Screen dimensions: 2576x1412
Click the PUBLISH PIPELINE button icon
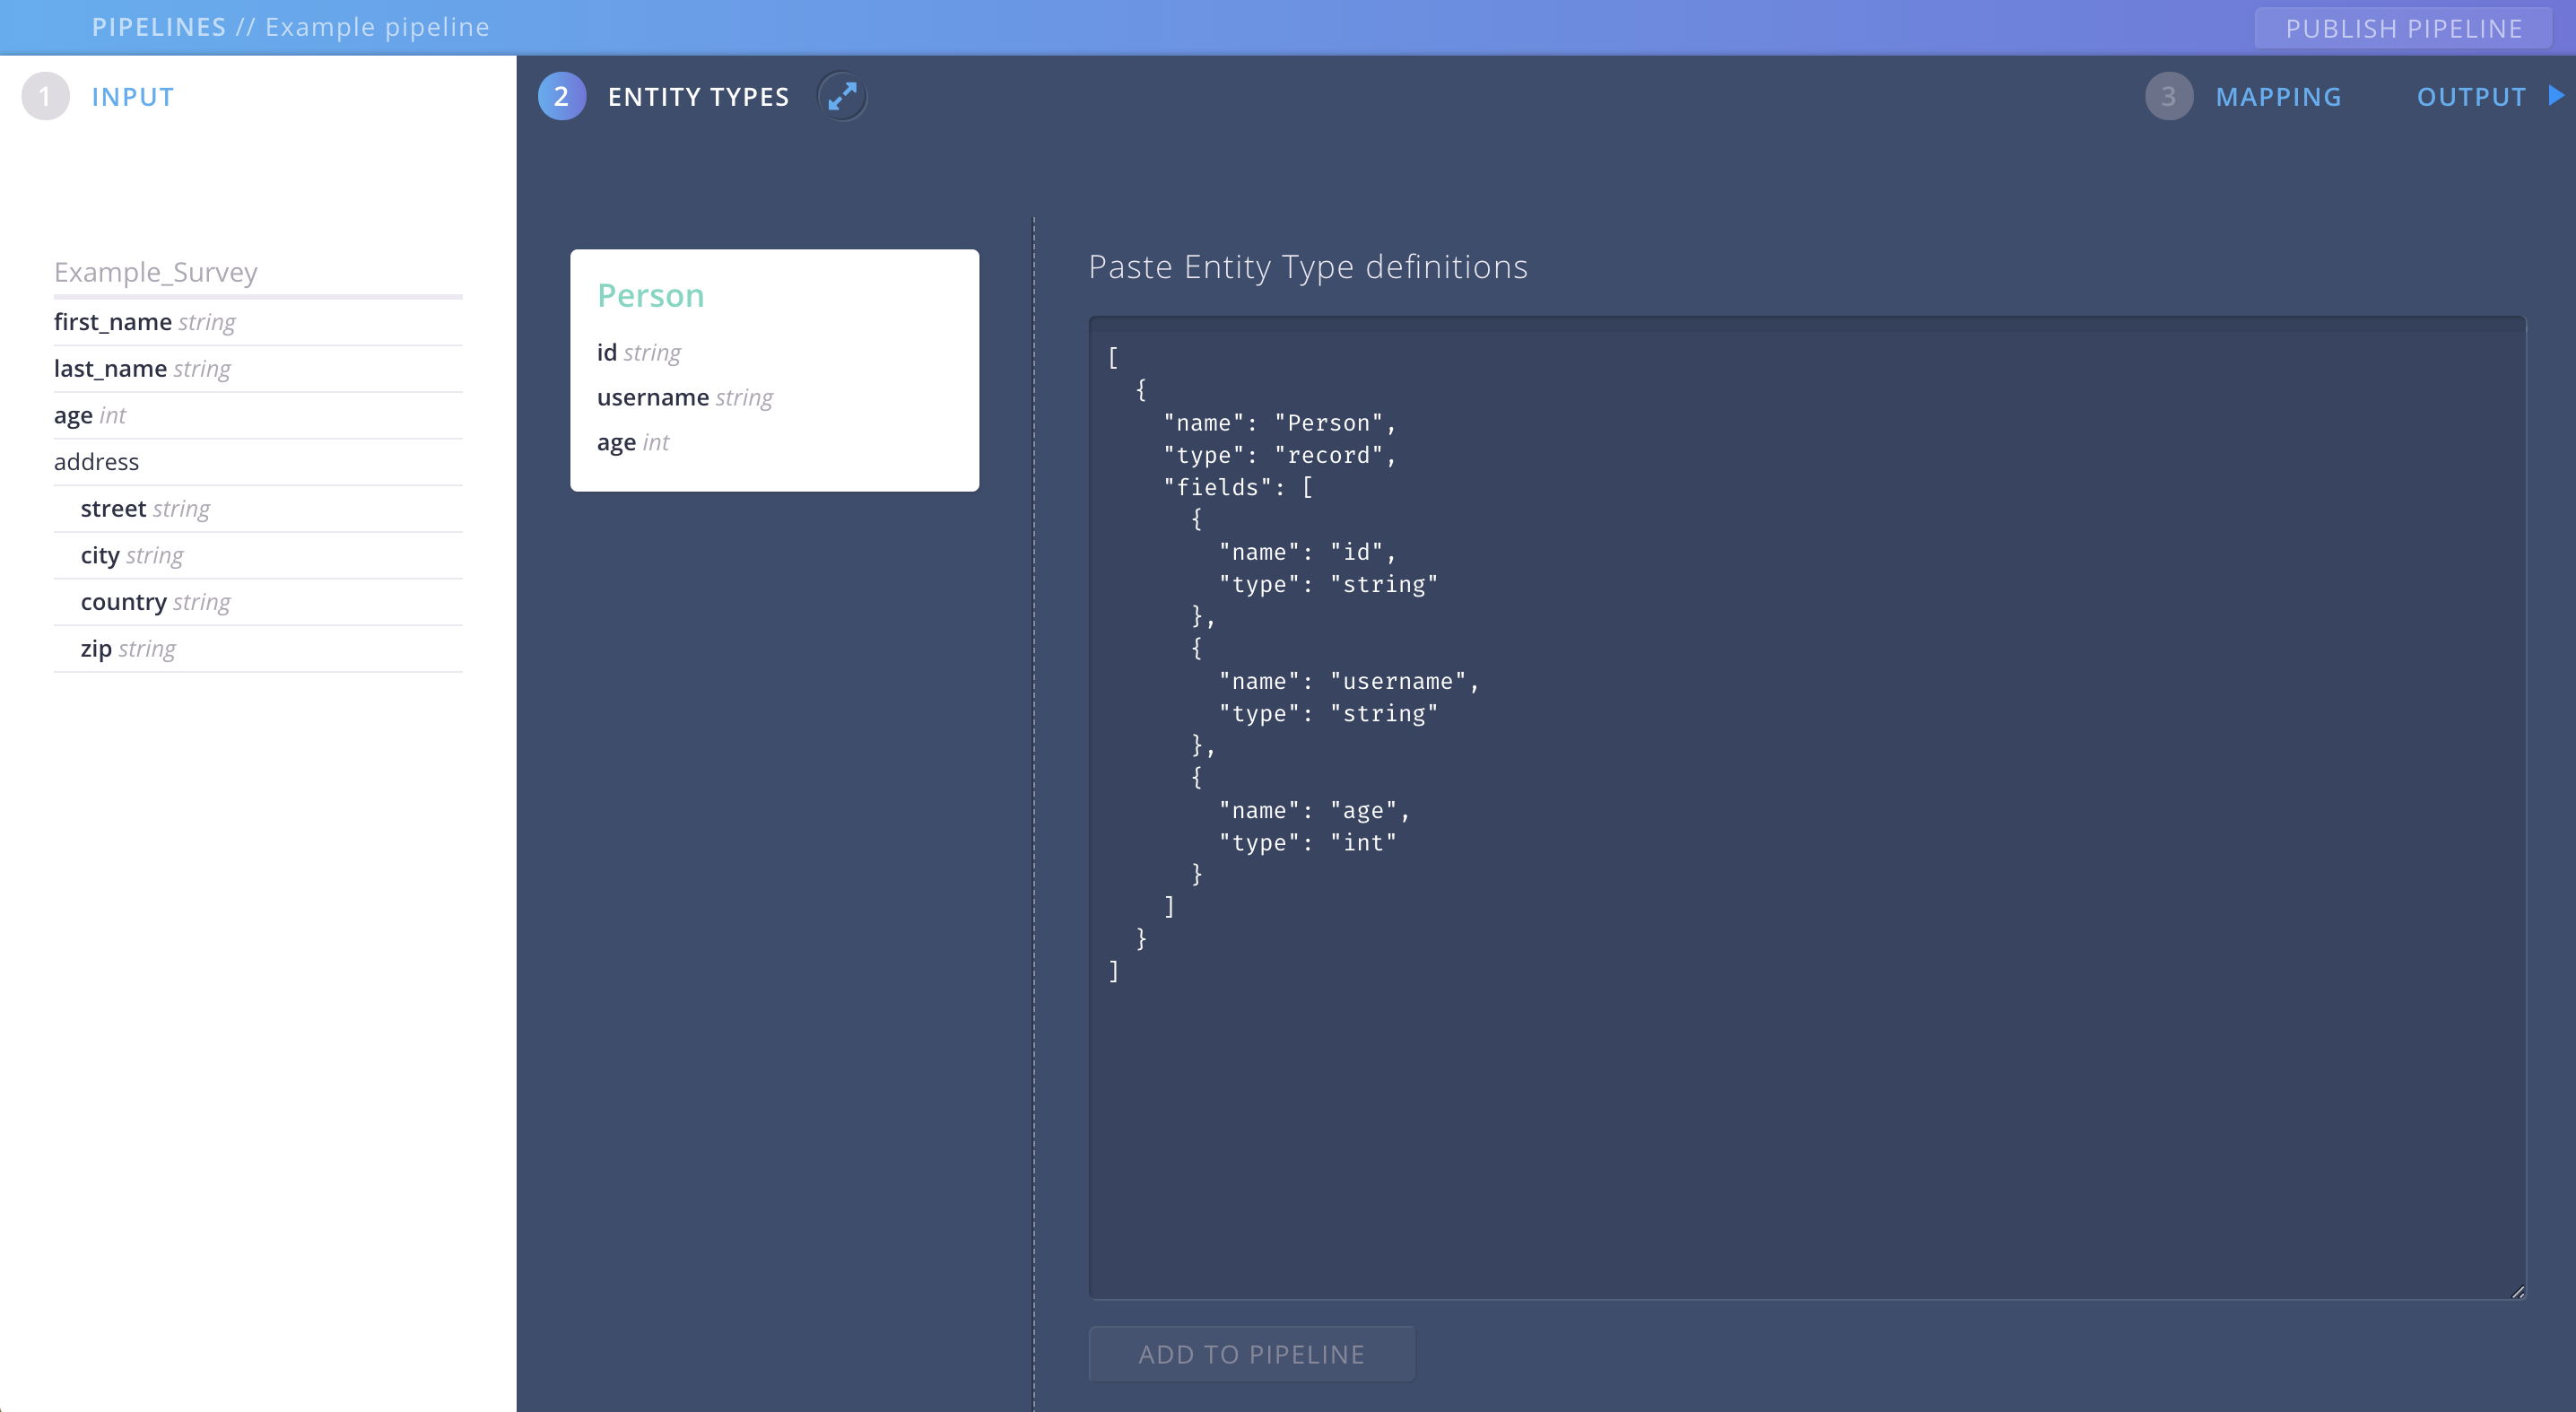pyautogui.click(x=2398, y=26)
